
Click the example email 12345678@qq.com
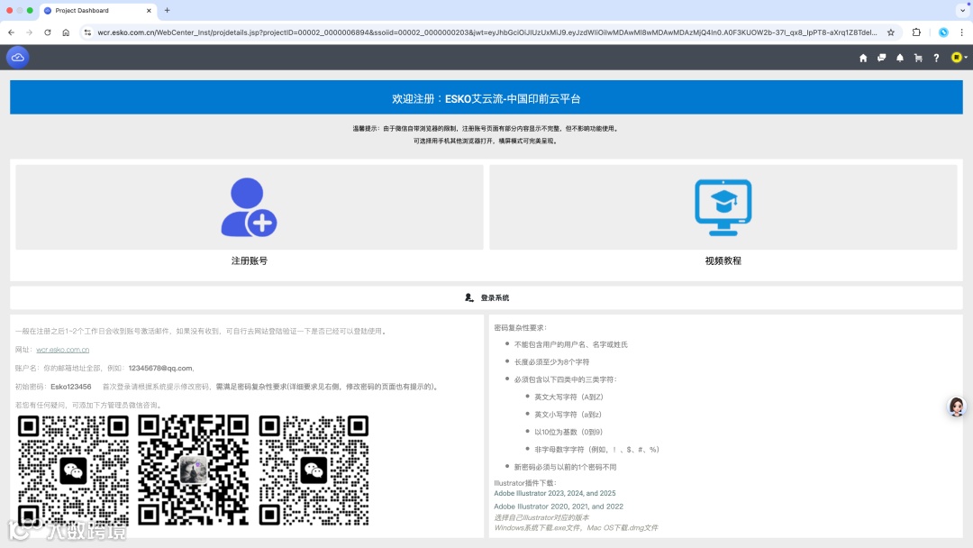(161, 368)
